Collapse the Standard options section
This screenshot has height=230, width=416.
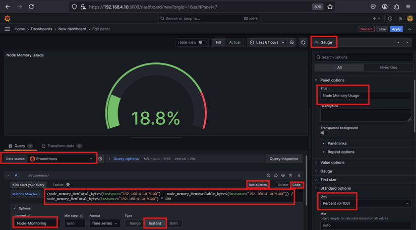(x=335, y=188)
